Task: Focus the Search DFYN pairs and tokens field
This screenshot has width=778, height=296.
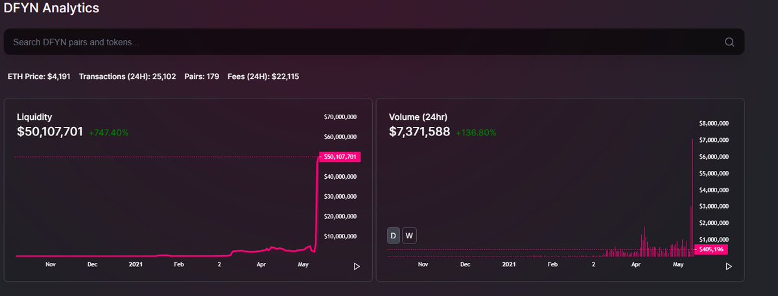Action: [x=374, y=42]
